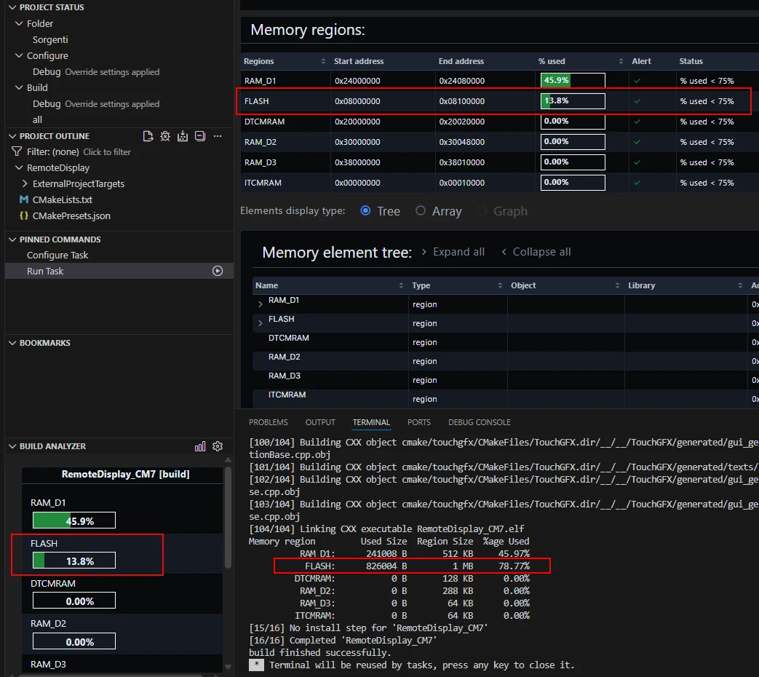Select the TERMINAL tab
Viewport: 759px width, 677px height.
tap(371, 422)
